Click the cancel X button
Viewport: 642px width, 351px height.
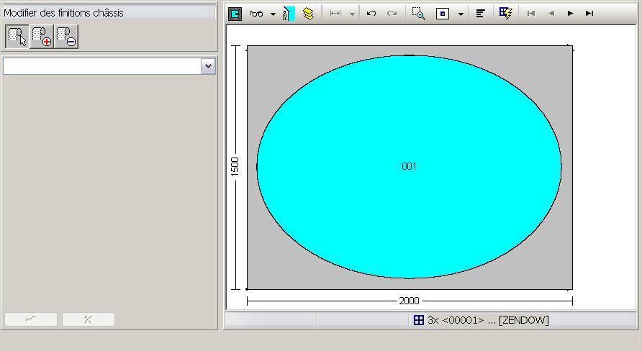click(x=89, y=319)
